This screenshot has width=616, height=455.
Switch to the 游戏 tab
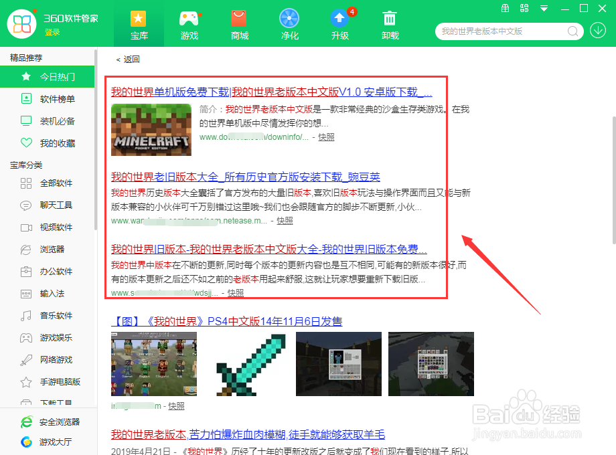[189, 24]
